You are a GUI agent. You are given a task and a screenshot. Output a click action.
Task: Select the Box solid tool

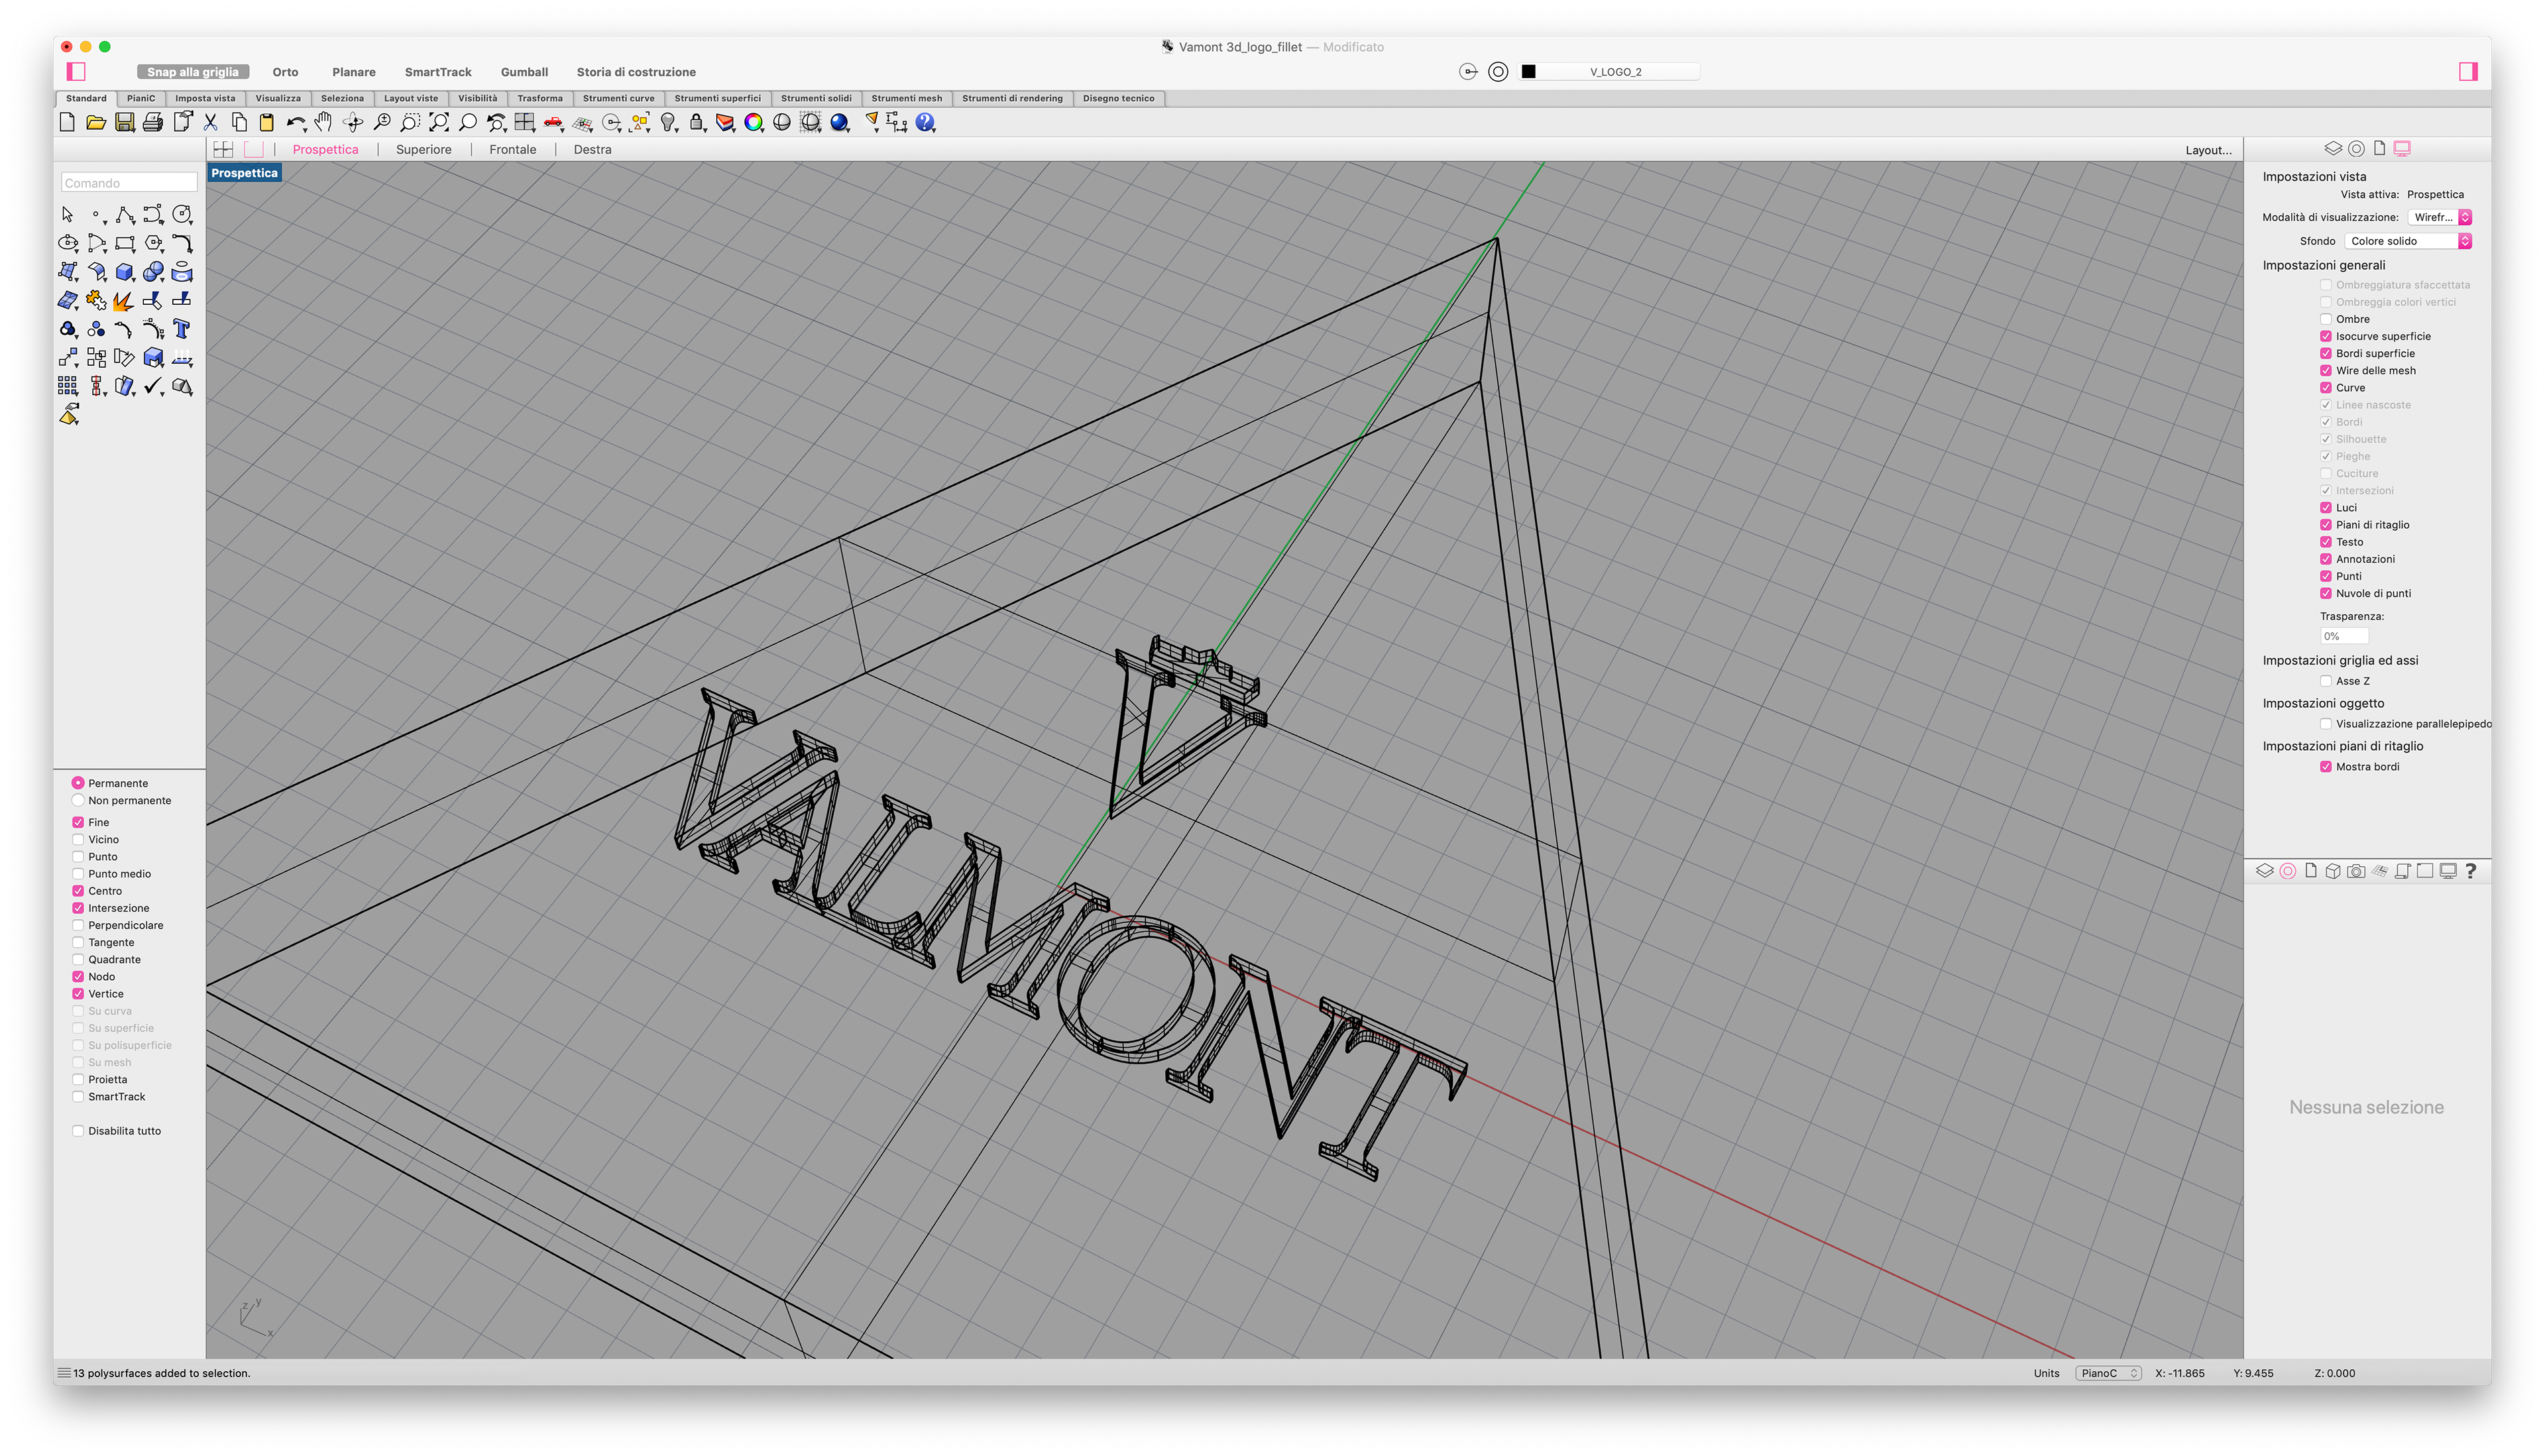(x=124, y=272)
